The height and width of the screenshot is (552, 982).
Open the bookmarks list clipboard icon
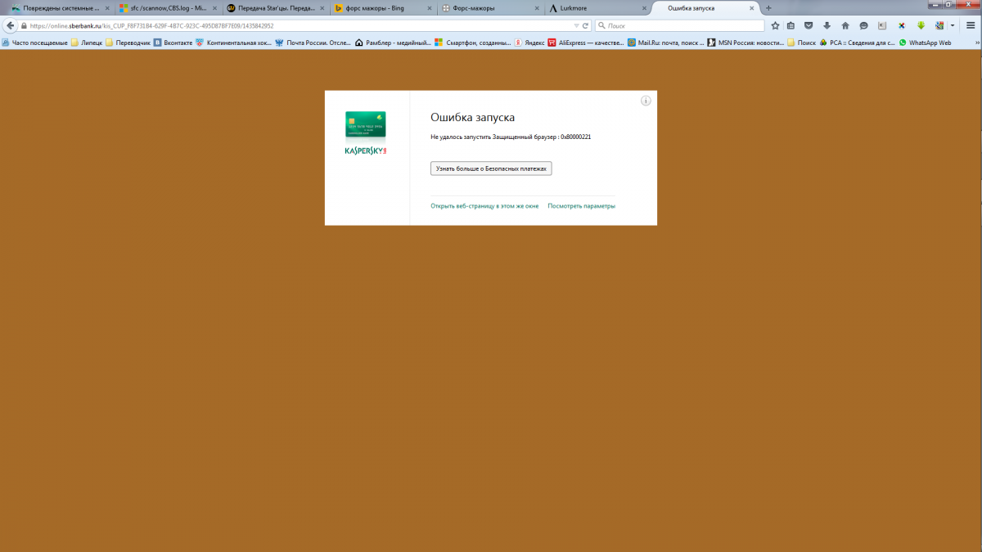point(791,25)
